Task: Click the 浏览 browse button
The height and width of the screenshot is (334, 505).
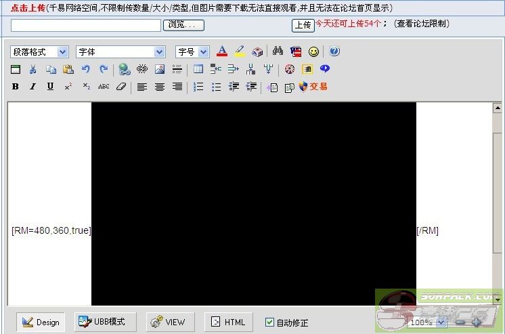Action: 183,25
